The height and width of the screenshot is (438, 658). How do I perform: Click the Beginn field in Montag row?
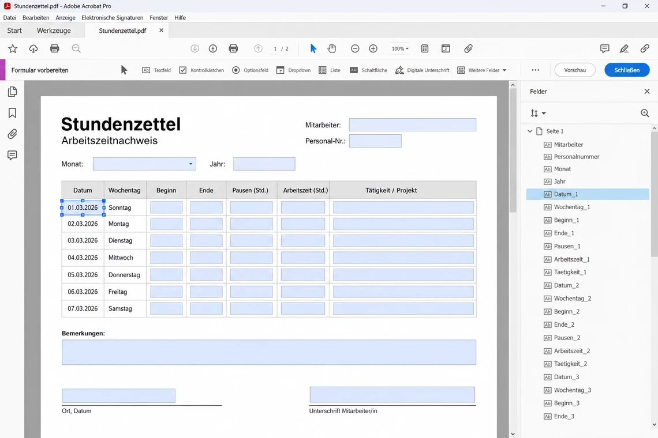(167, 224)
